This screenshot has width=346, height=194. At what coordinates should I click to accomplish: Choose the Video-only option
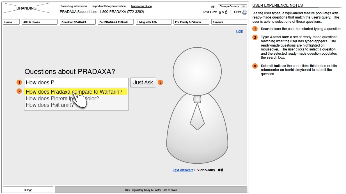tap(206, 170)
